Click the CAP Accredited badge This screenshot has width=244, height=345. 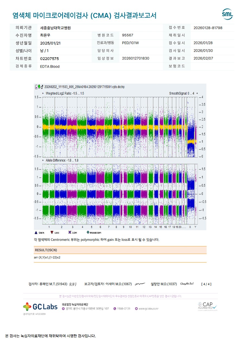pyautogui.click(x=207, y=306)
